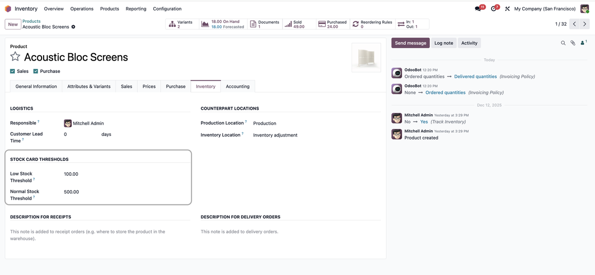Click the Low Stock Threshold value 100.00
Screen dimensions: 595x275
(x=71, y=174)
